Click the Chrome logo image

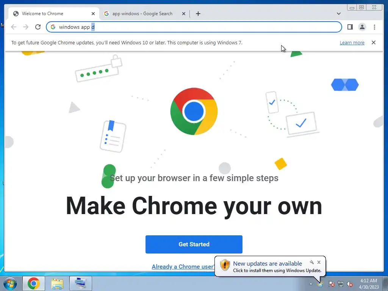pos(194,111)
